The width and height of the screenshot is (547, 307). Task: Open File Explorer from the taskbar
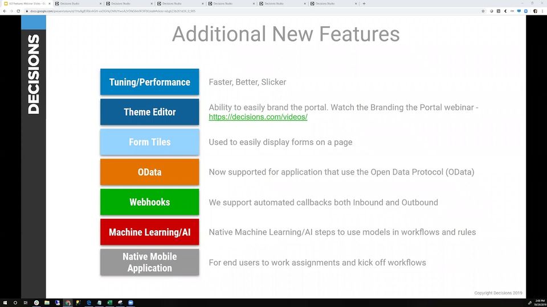click(47, 303)
